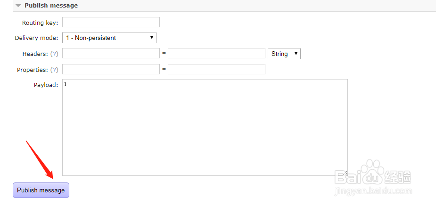Screen dimensions: 436x206
Task: Open the String header type dropdown
Action: [x=284, y=54]
